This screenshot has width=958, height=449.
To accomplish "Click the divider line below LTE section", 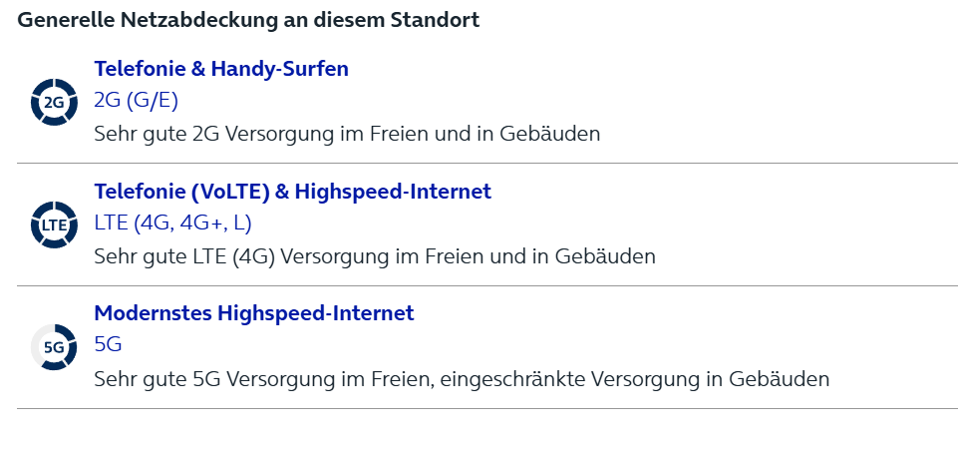I will point(486,285).
